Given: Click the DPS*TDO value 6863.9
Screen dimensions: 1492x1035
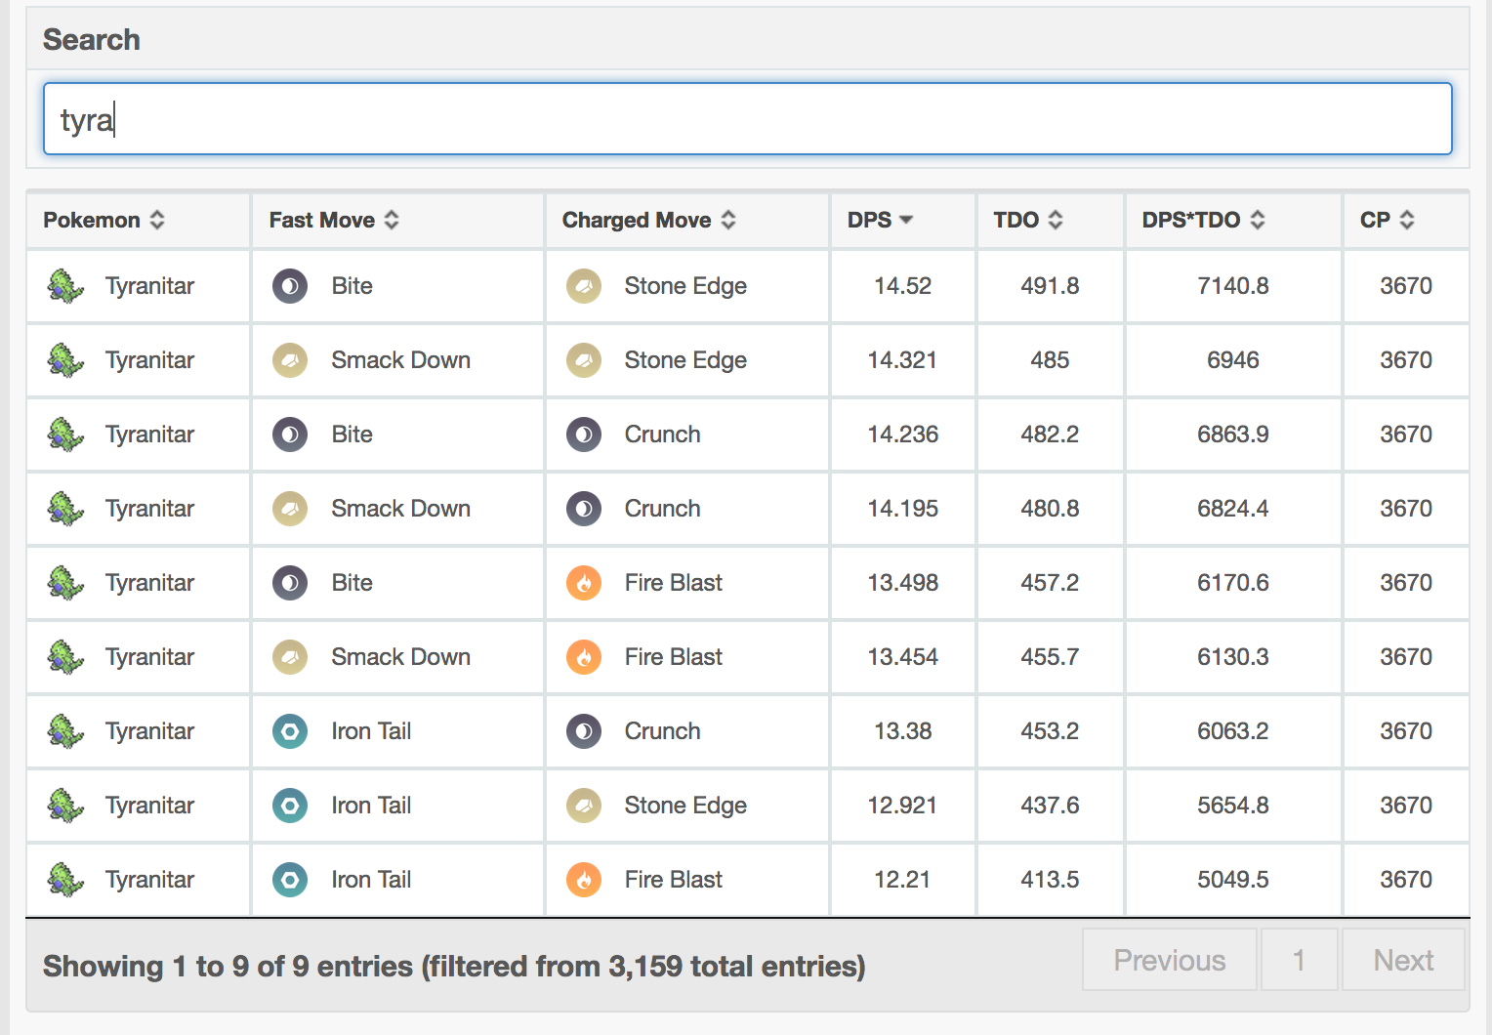Looking at the screenshot, I should (1233, 435).
